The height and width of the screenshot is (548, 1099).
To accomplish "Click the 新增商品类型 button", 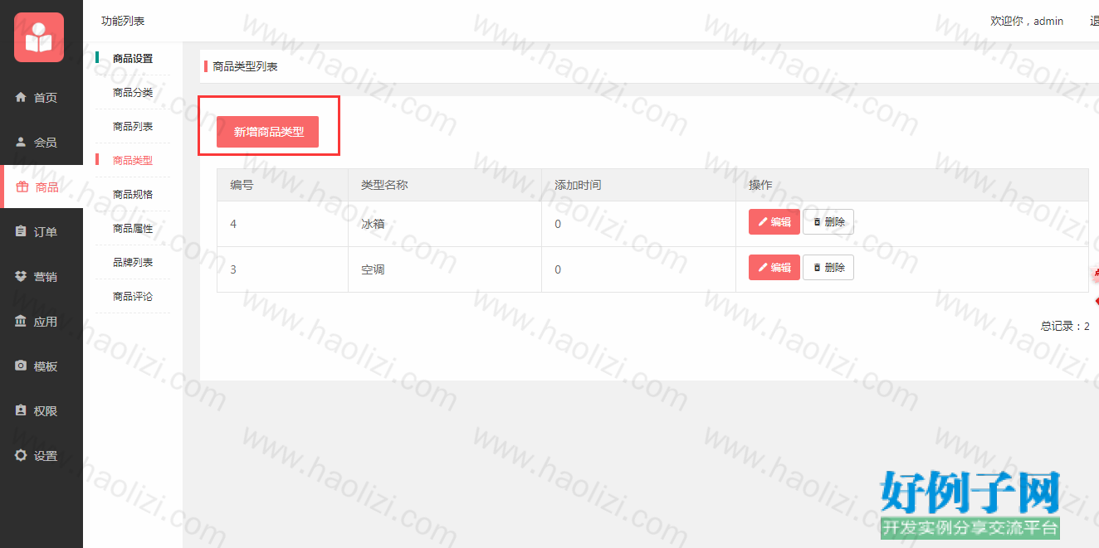I will (267, 132).
